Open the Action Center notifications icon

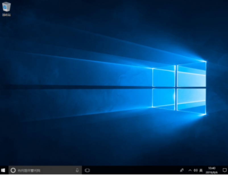tap(224, 170)
